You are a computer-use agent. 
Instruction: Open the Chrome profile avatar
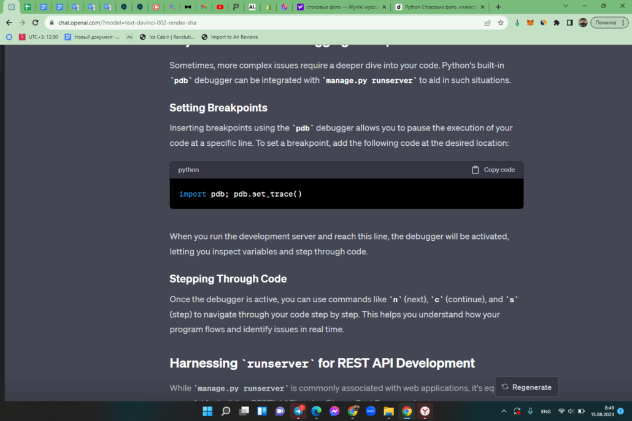tap(583, 23)
